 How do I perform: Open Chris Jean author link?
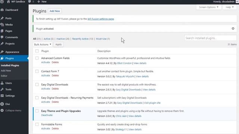pos(121,116)
